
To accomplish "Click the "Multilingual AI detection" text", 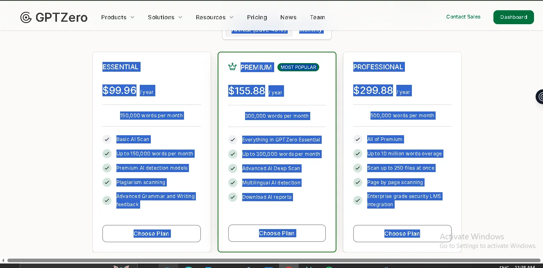I will (x=271, y=183).
